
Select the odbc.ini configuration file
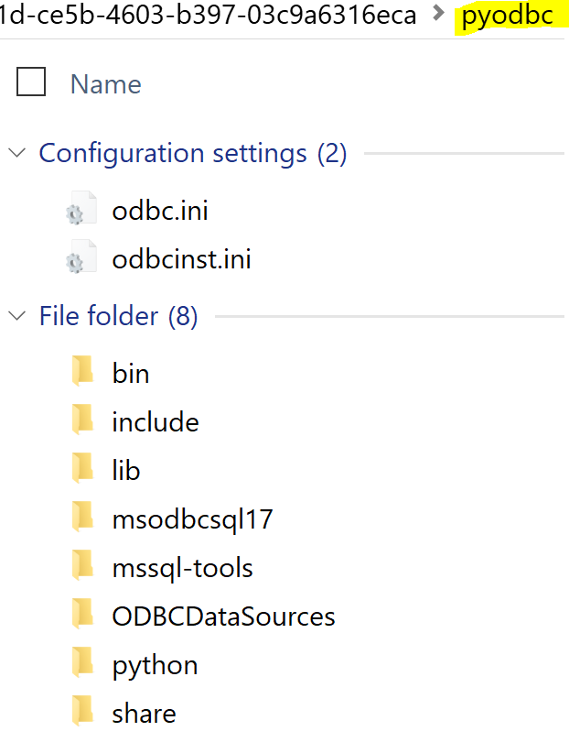[x=159, y=210]
